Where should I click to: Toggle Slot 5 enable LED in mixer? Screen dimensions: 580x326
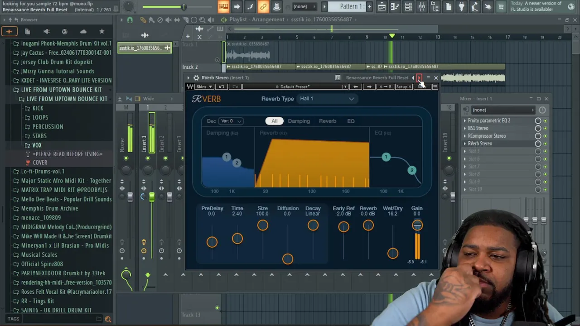click(545, 152)
